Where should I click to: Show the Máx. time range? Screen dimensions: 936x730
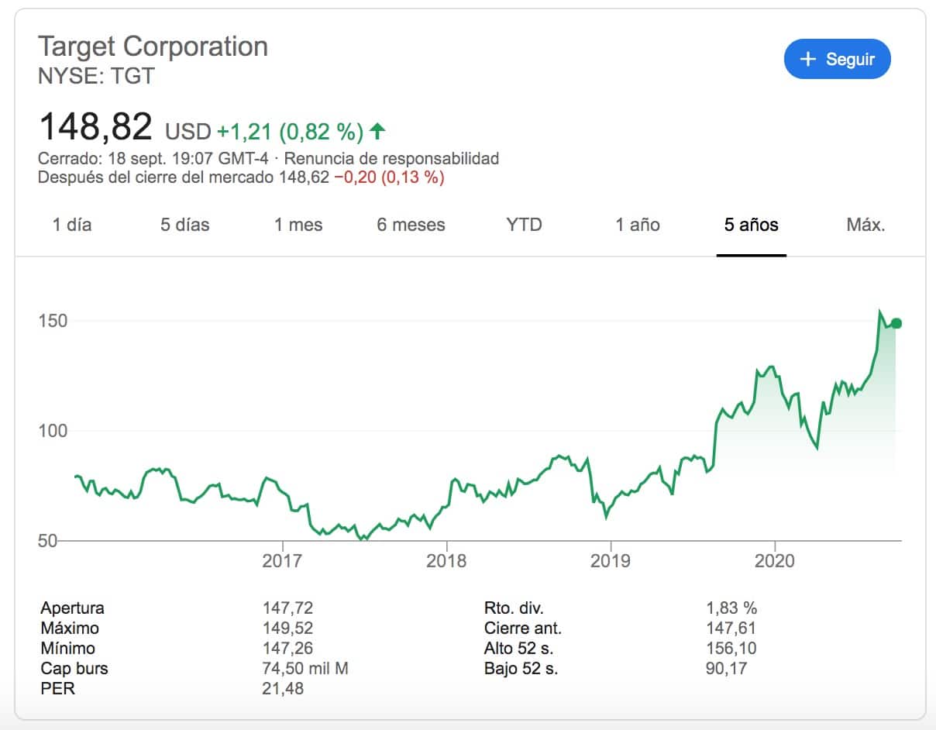pyautogui.click(x=865, y=226)
